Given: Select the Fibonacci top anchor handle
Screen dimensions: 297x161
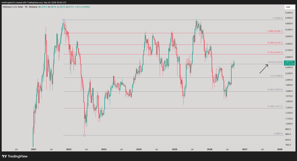Looking at the screenshot, I should click(x=64, y=20).
